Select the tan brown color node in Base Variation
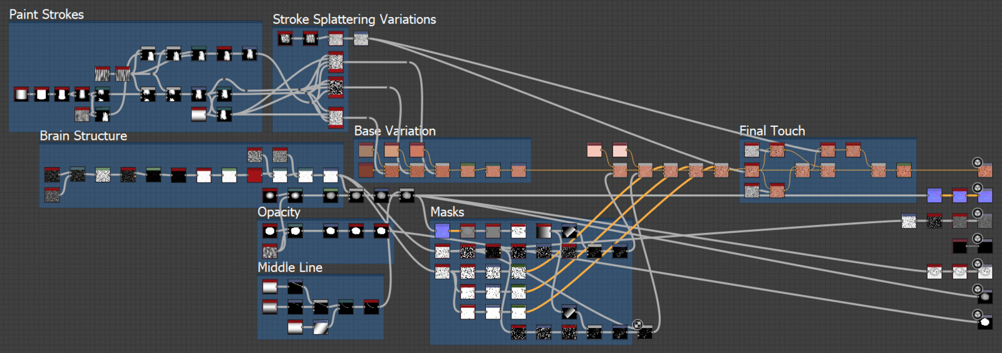This screenshot has height=353, width=1002. point(366,149)
